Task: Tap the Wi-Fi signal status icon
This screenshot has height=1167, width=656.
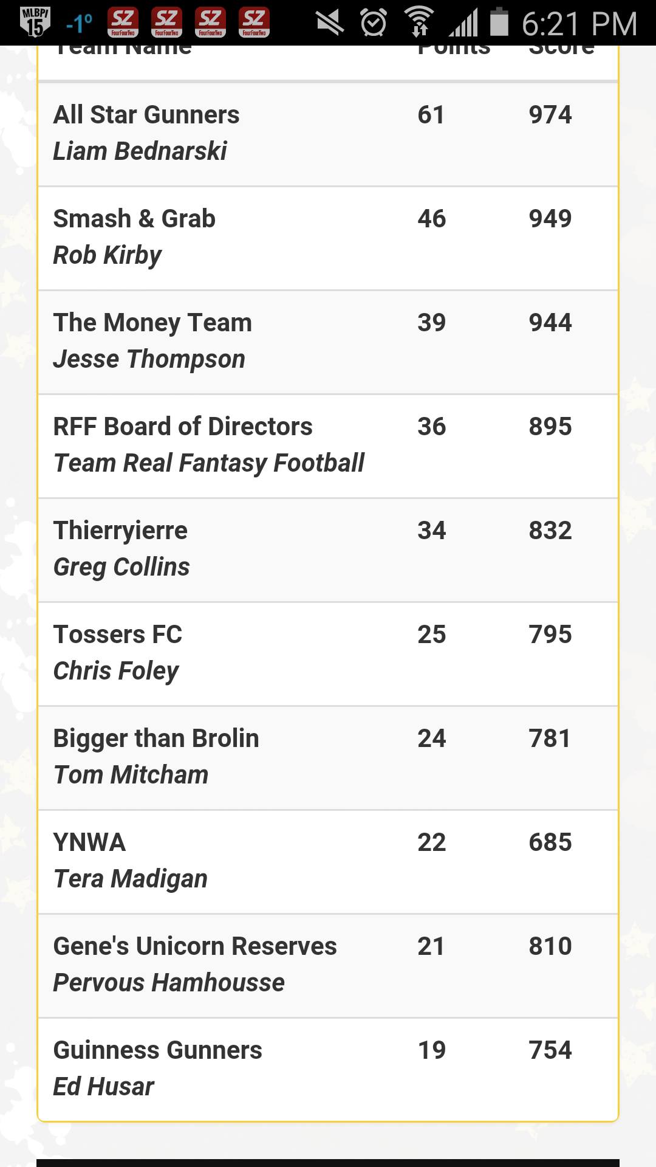Action: [x=419, y=22]
